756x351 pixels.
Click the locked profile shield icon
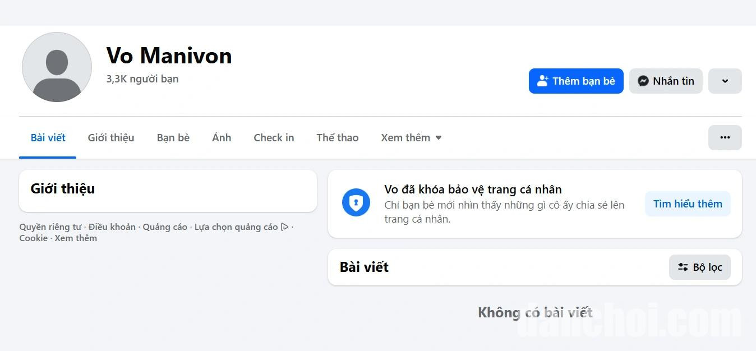(356, 203)
